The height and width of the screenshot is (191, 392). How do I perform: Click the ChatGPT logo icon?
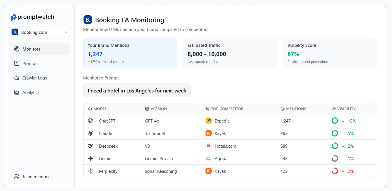[x=90, y=121]
